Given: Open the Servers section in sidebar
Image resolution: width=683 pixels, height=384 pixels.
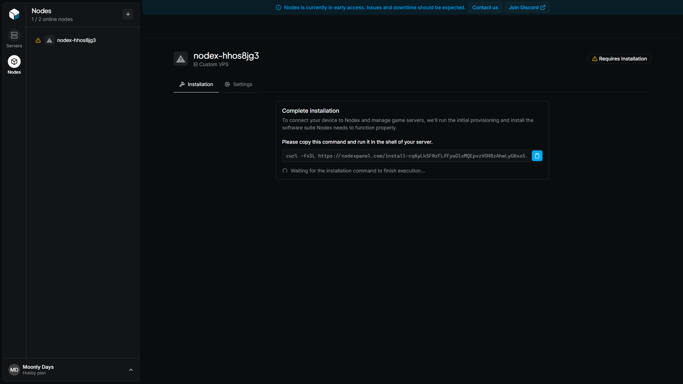Looking at the screenshot, I should click(14, 39).
